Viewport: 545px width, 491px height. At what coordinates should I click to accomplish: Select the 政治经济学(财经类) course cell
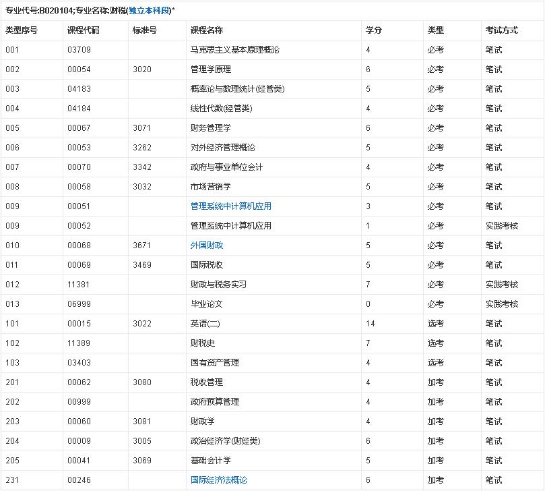click(225, 441)
